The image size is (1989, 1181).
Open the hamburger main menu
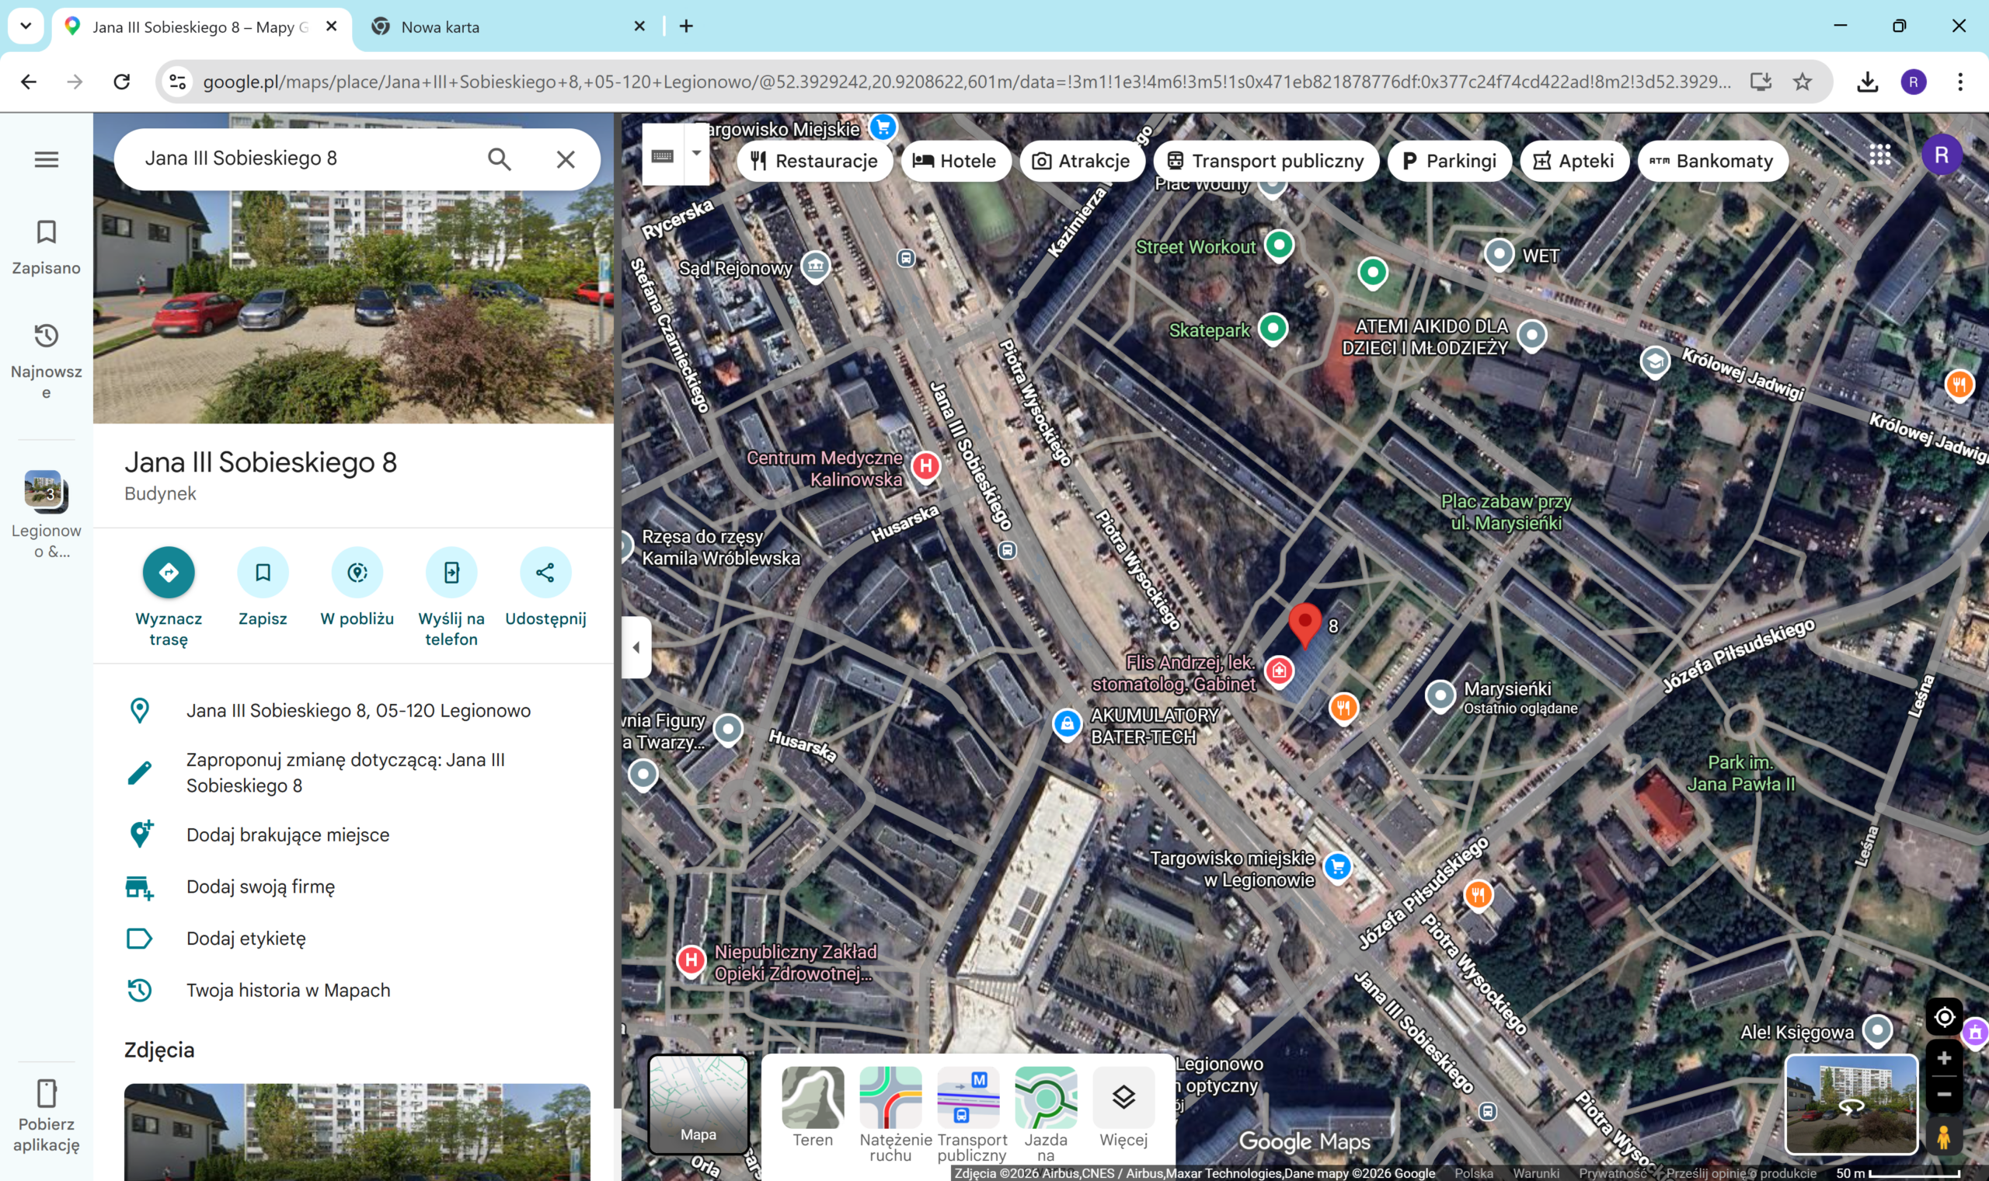pyautogui.click(x=46, y=159)
